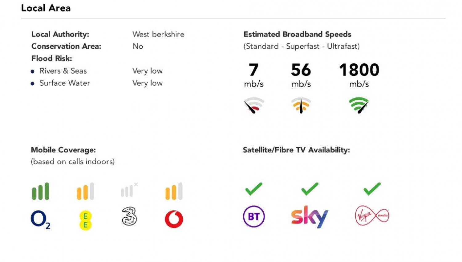The height and width of the screenshot is (262, 462).
Task: Click the green O2 signal bars
Action: click(40, 191)
